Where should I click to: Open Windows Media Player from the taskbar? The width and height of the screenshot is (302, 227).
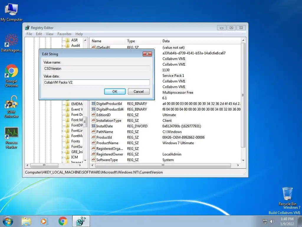click(44, 221)
